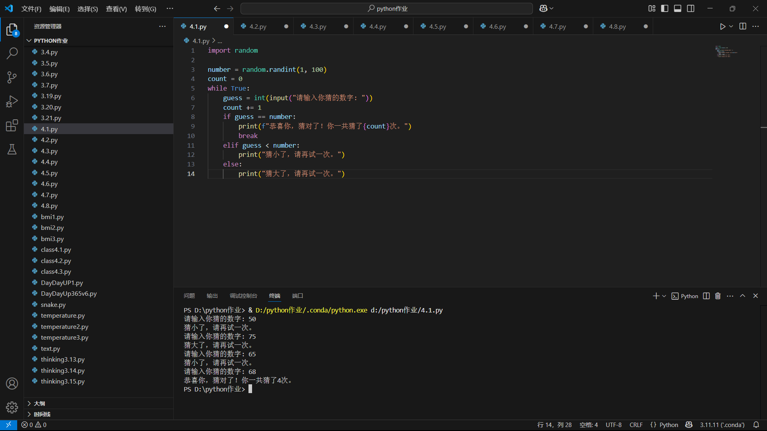The height and width of the screenshot is (431, 767).
Task: Open the new terminal launch profile dropdown
Action: (664, 296)
